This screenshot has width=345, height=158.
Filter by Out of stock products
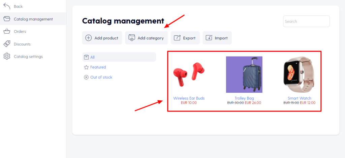click(101, 77)
